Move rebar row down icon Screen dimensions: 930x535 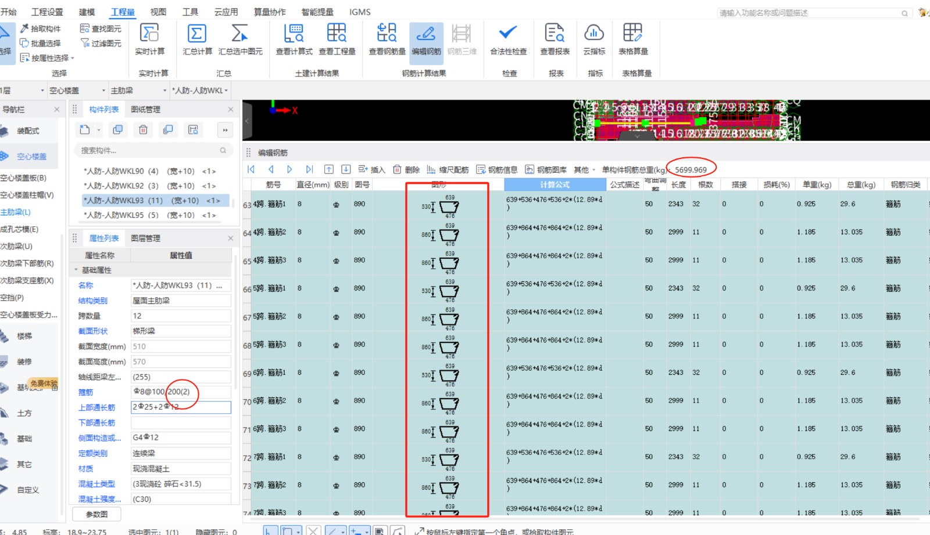(x=346, y=169)
